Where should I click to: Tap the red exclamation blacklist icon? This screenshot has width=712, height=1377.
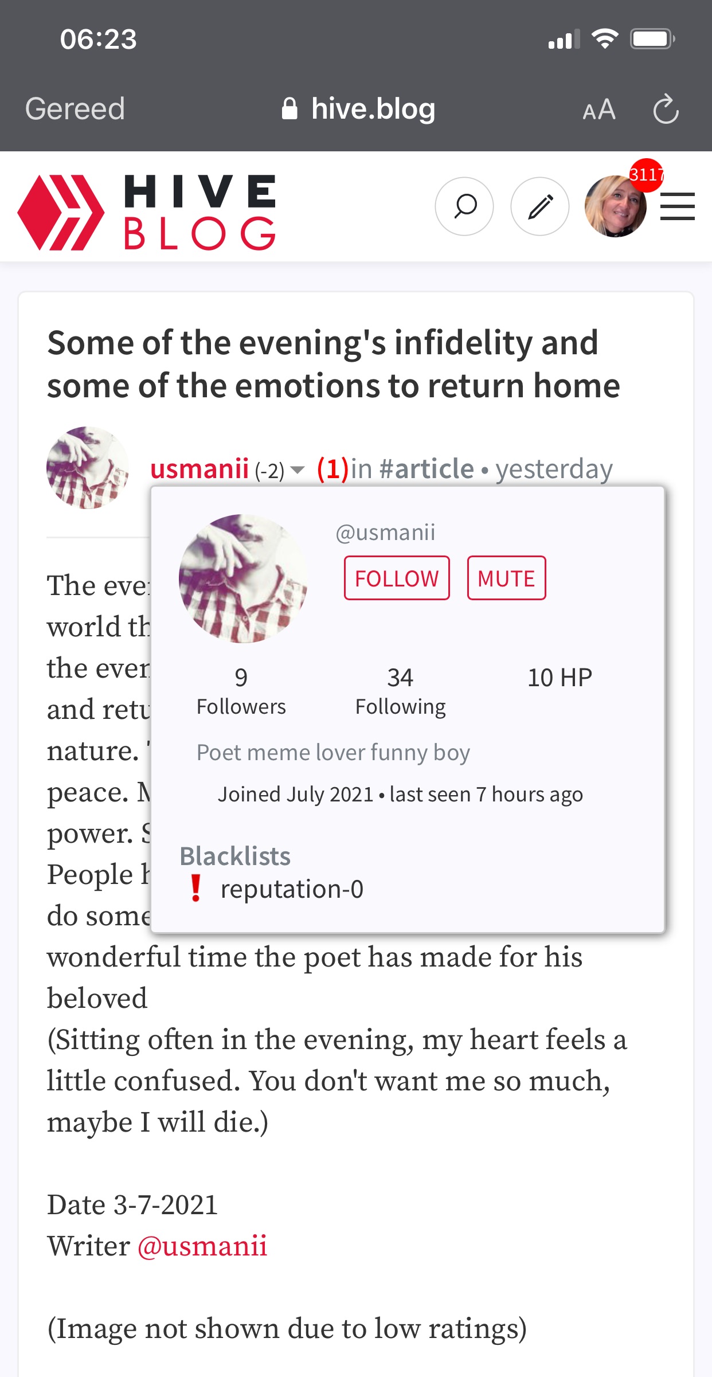[195, 889]
